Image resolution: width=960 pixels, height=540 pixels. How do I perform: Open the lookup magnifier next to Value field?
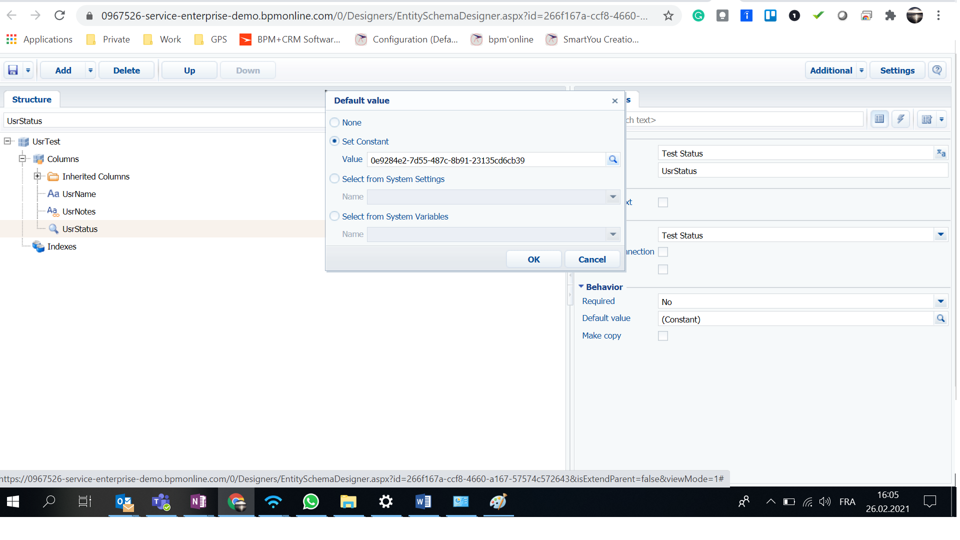tap(613, 159)
